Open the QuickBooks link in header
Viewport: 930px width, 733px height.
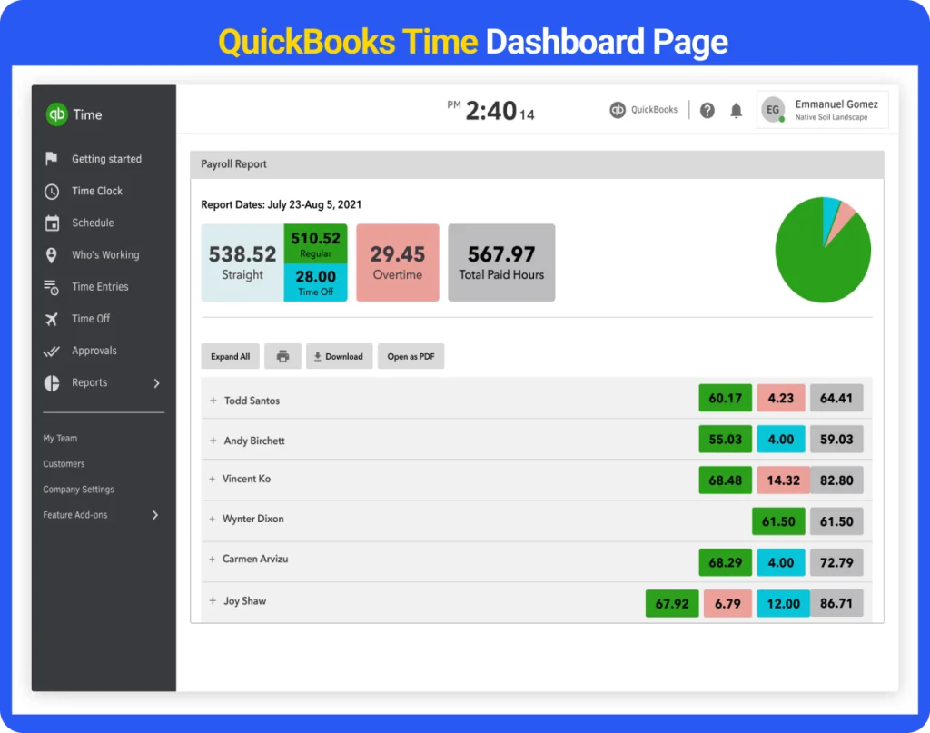pyautogui.click(x=654, y=110)
